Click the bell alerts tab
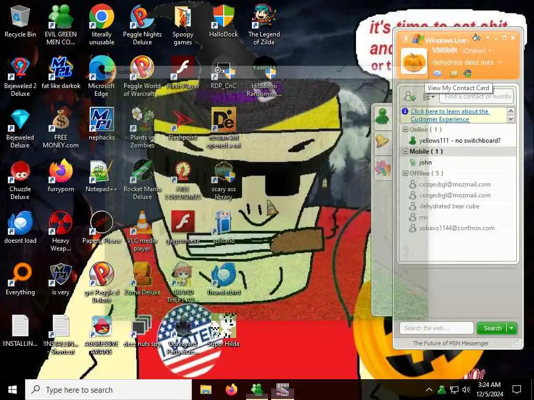Viewport: 534px width, 400px height. coord(382,142)
